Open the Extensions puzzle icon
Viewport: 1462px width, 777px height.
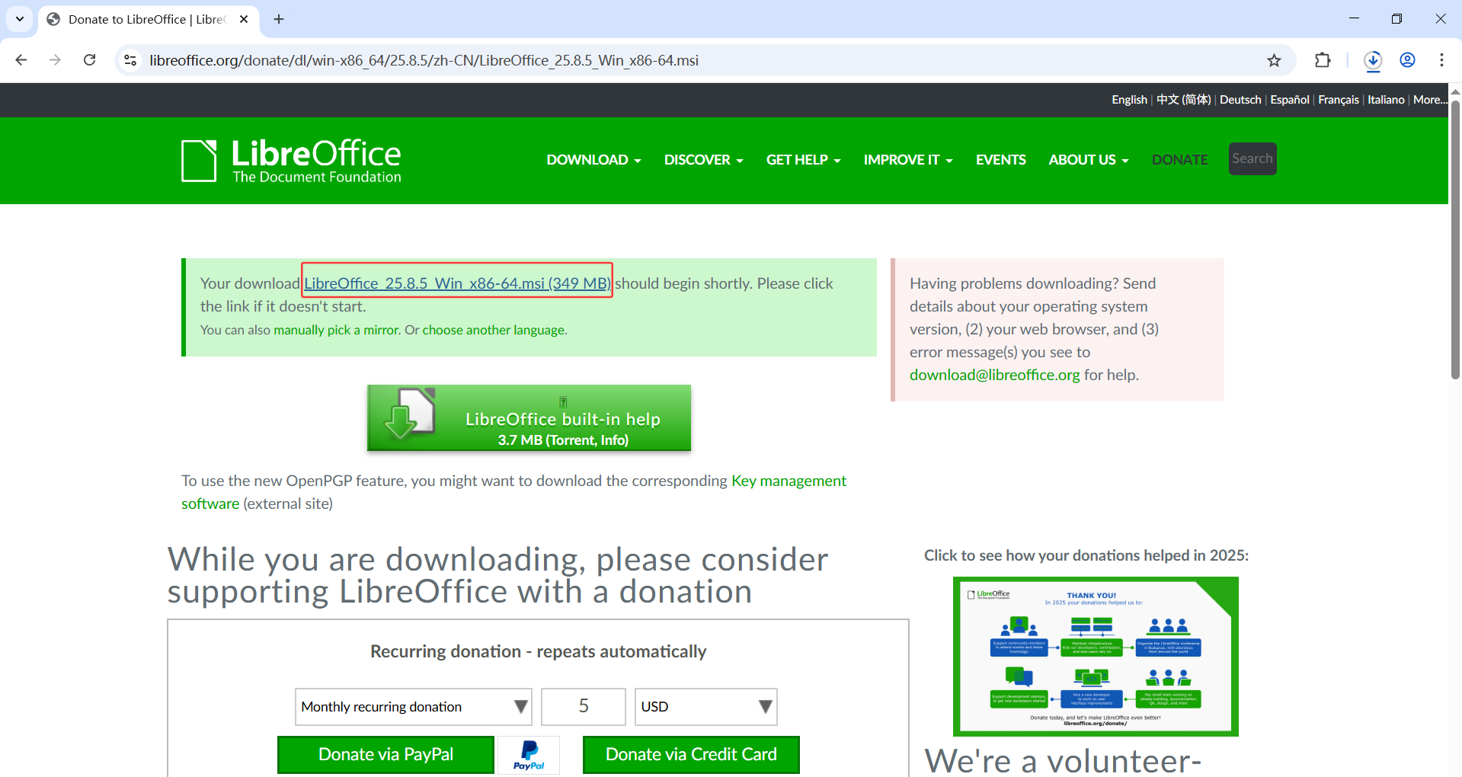point(1323,60)
